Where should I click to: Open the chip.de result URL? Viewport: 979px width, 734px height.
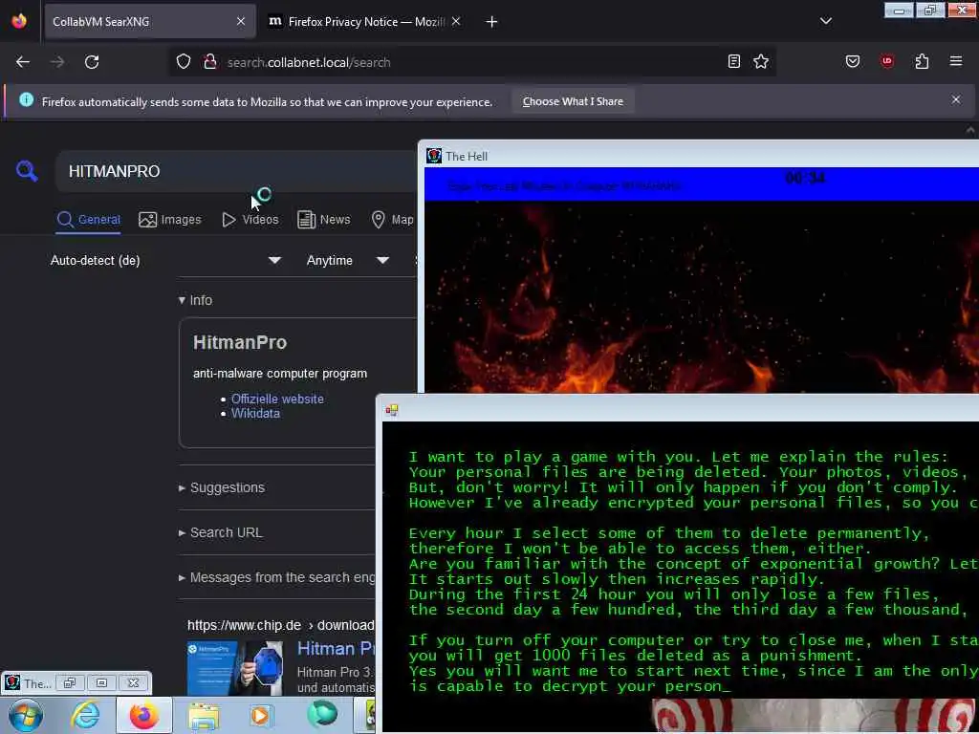click(x=281, y=625)
